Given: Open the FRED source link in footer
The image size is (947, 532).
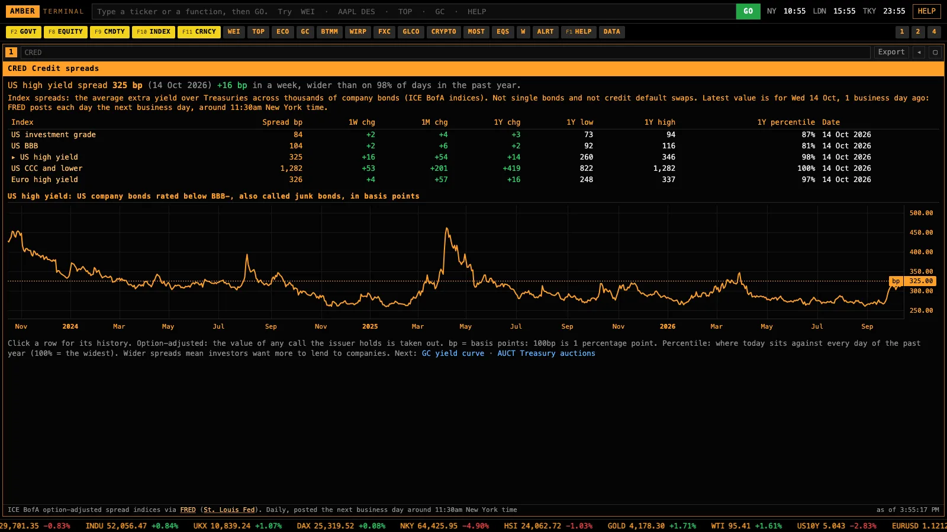Looking at the screenshot, I should (x=188, y=510).
